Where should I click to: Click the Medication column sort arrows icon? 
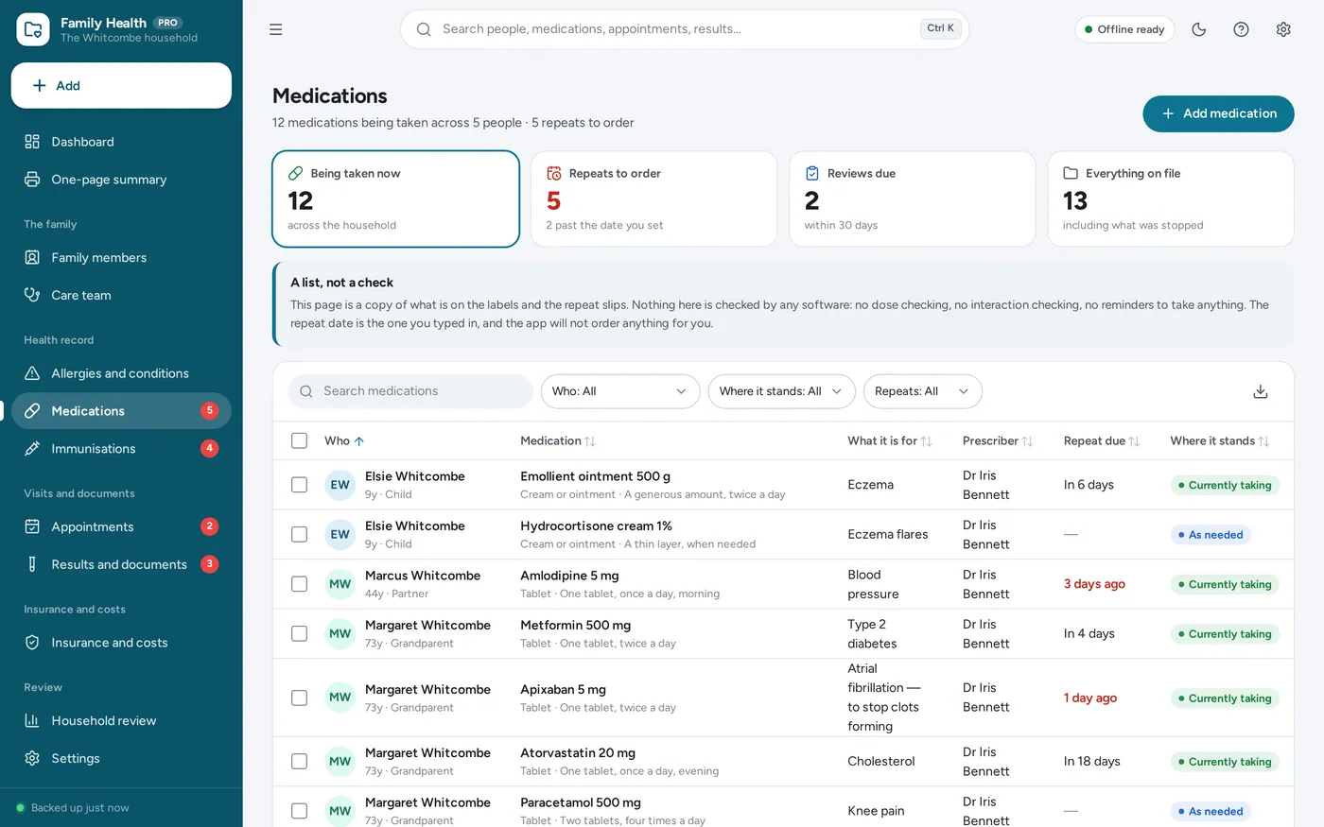click(590, 441)
